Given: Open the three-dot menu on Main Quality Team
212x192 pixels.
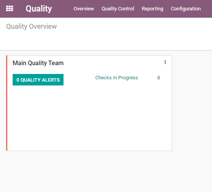Looking at the screenshot, I should click(x=165, y=62).
